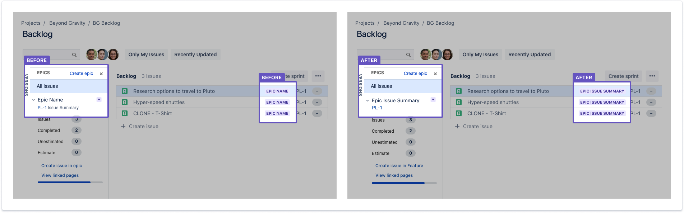Toggle Only My Issues filter in Before backlog
Image resolution: width=684 pixels, height=213 pixels.
pos(146,55)
